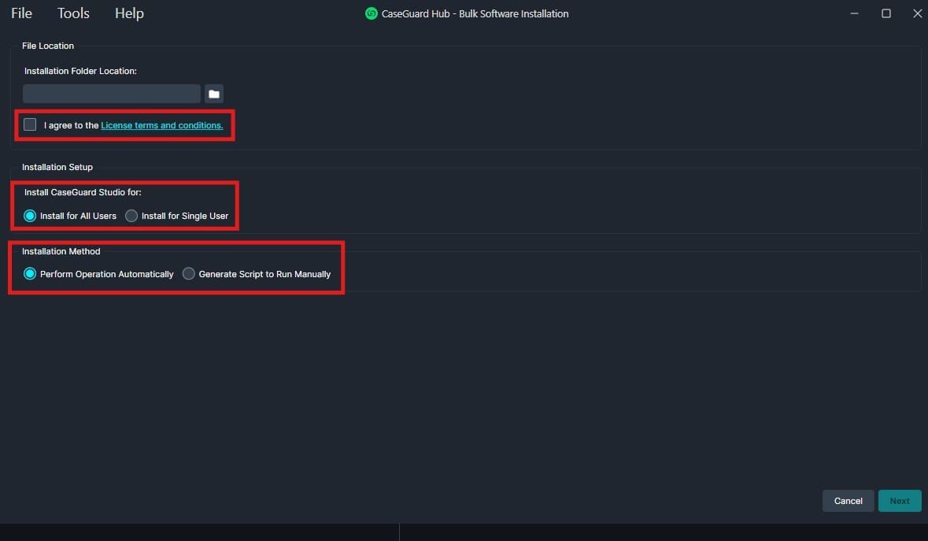
Task: Open the Help menu
Action: [129, 13]
